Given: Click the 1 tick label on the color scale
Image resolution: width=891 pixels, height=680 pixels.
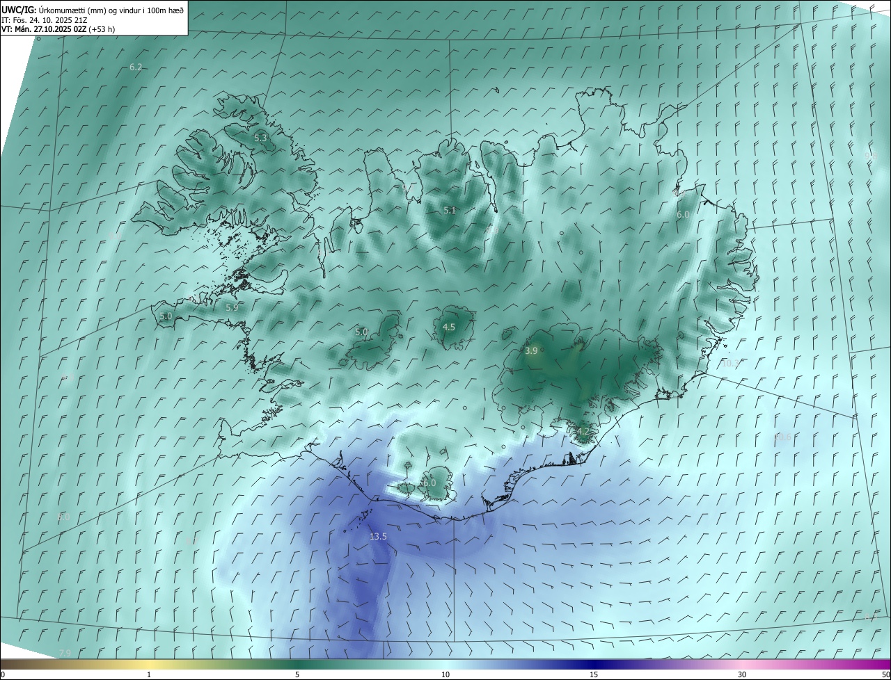Looking at the screenshot, I should pyautogui.click(x=149, y=674).
